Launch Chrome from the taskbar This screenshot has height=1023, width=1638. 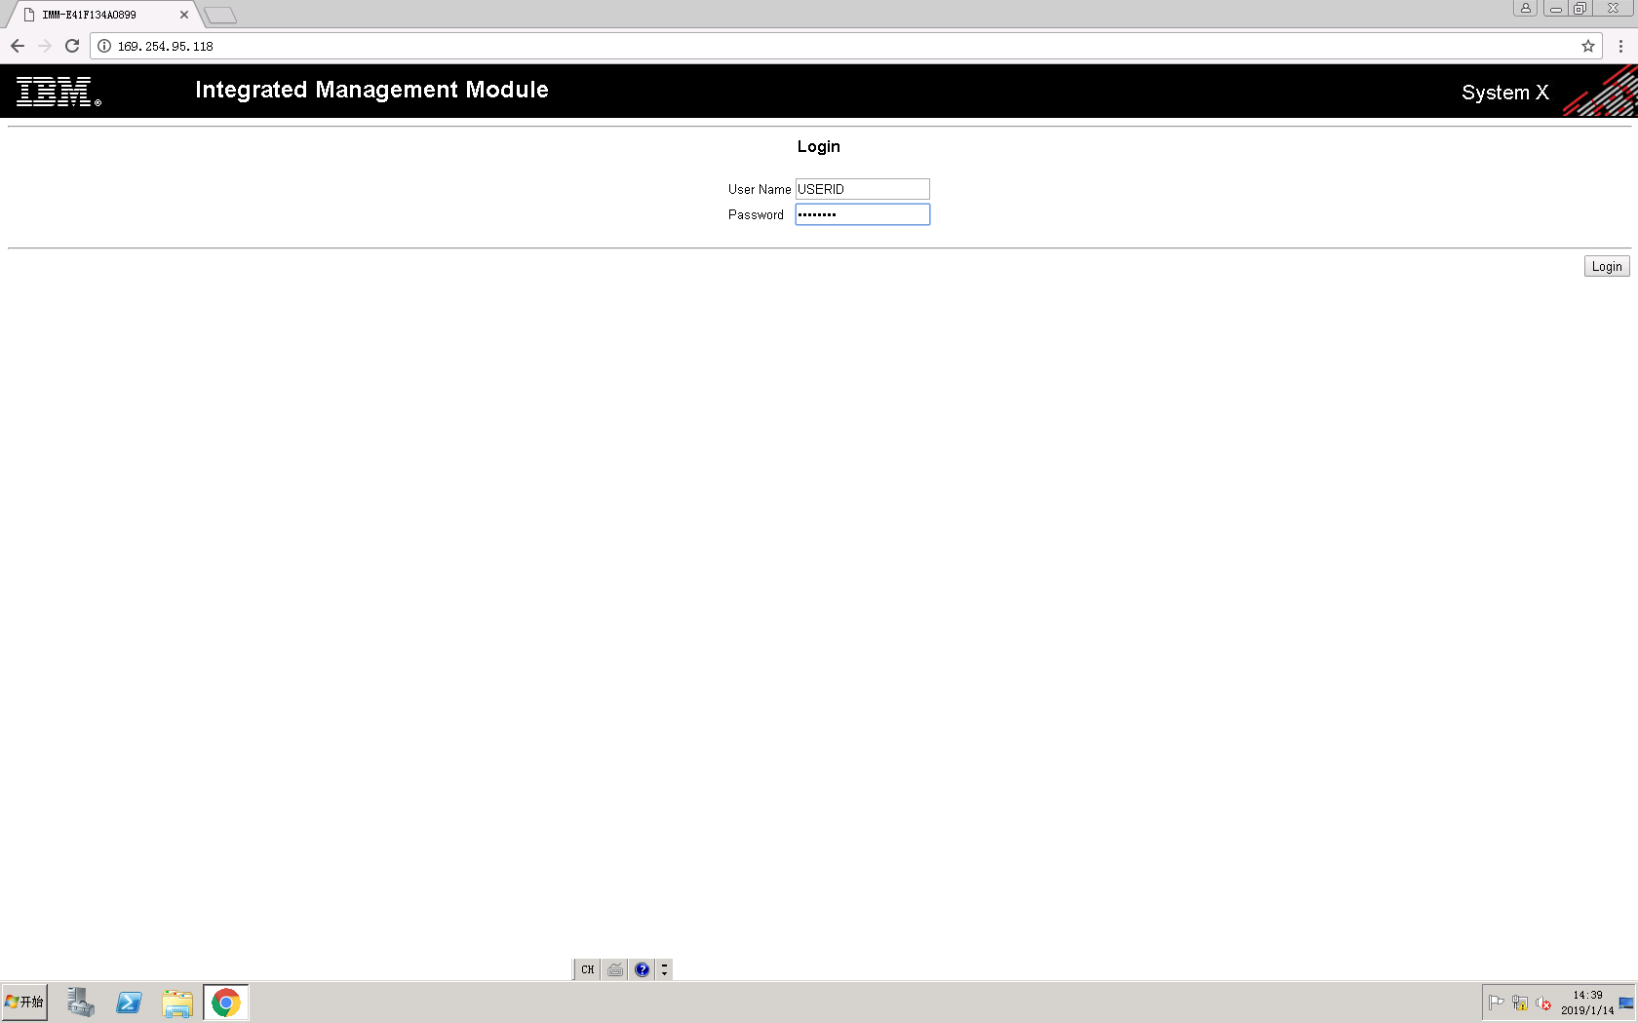[x=225, y=1002]
